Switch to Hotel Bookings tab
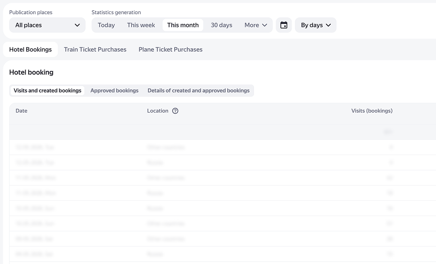The height and width of the screenshot is (264, 436). pos(31,50)
